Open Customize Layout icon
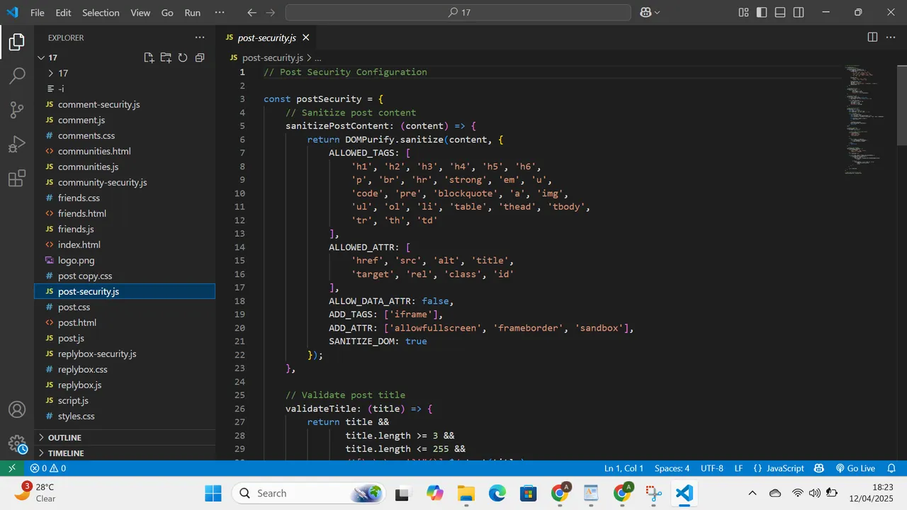The height and width of the screenshot is (510, 907). (743, 13)
